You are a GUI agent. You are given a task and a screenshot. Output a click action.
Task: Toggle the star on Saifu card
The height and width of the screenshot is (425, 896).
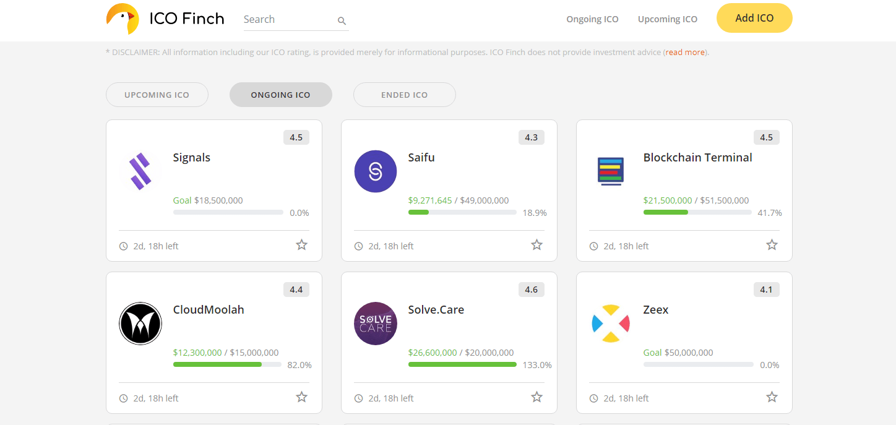pyautogui.click(x=536, y=245)
